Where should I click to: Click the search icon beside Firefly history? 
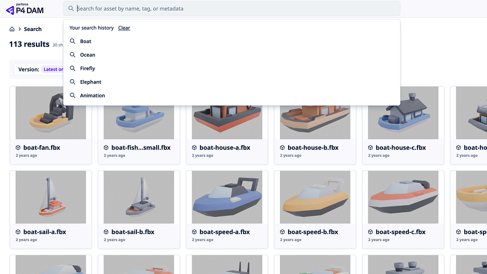(73, 68)
